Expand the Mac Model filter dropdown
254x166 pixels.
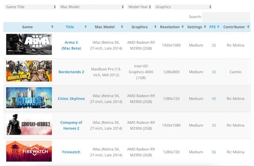[x=91, y=7]
